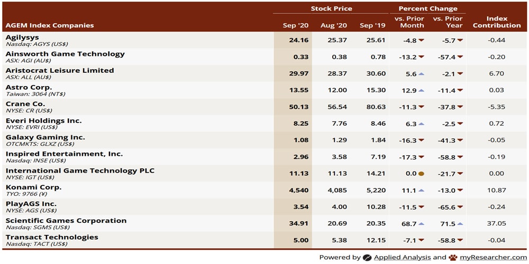The width and height of the screenshot is (529, 264).
Task: Click Everi Holdings prior month up arrow
Action: pyautogui.click(x=422, y=124)
